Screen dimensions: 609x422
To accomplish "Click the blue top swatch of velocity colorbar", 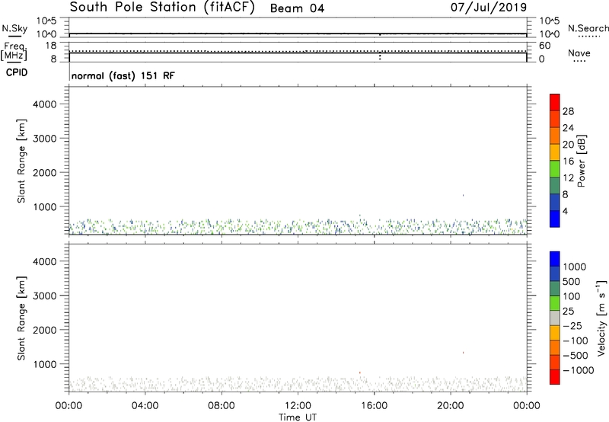I will coord(555,259).
